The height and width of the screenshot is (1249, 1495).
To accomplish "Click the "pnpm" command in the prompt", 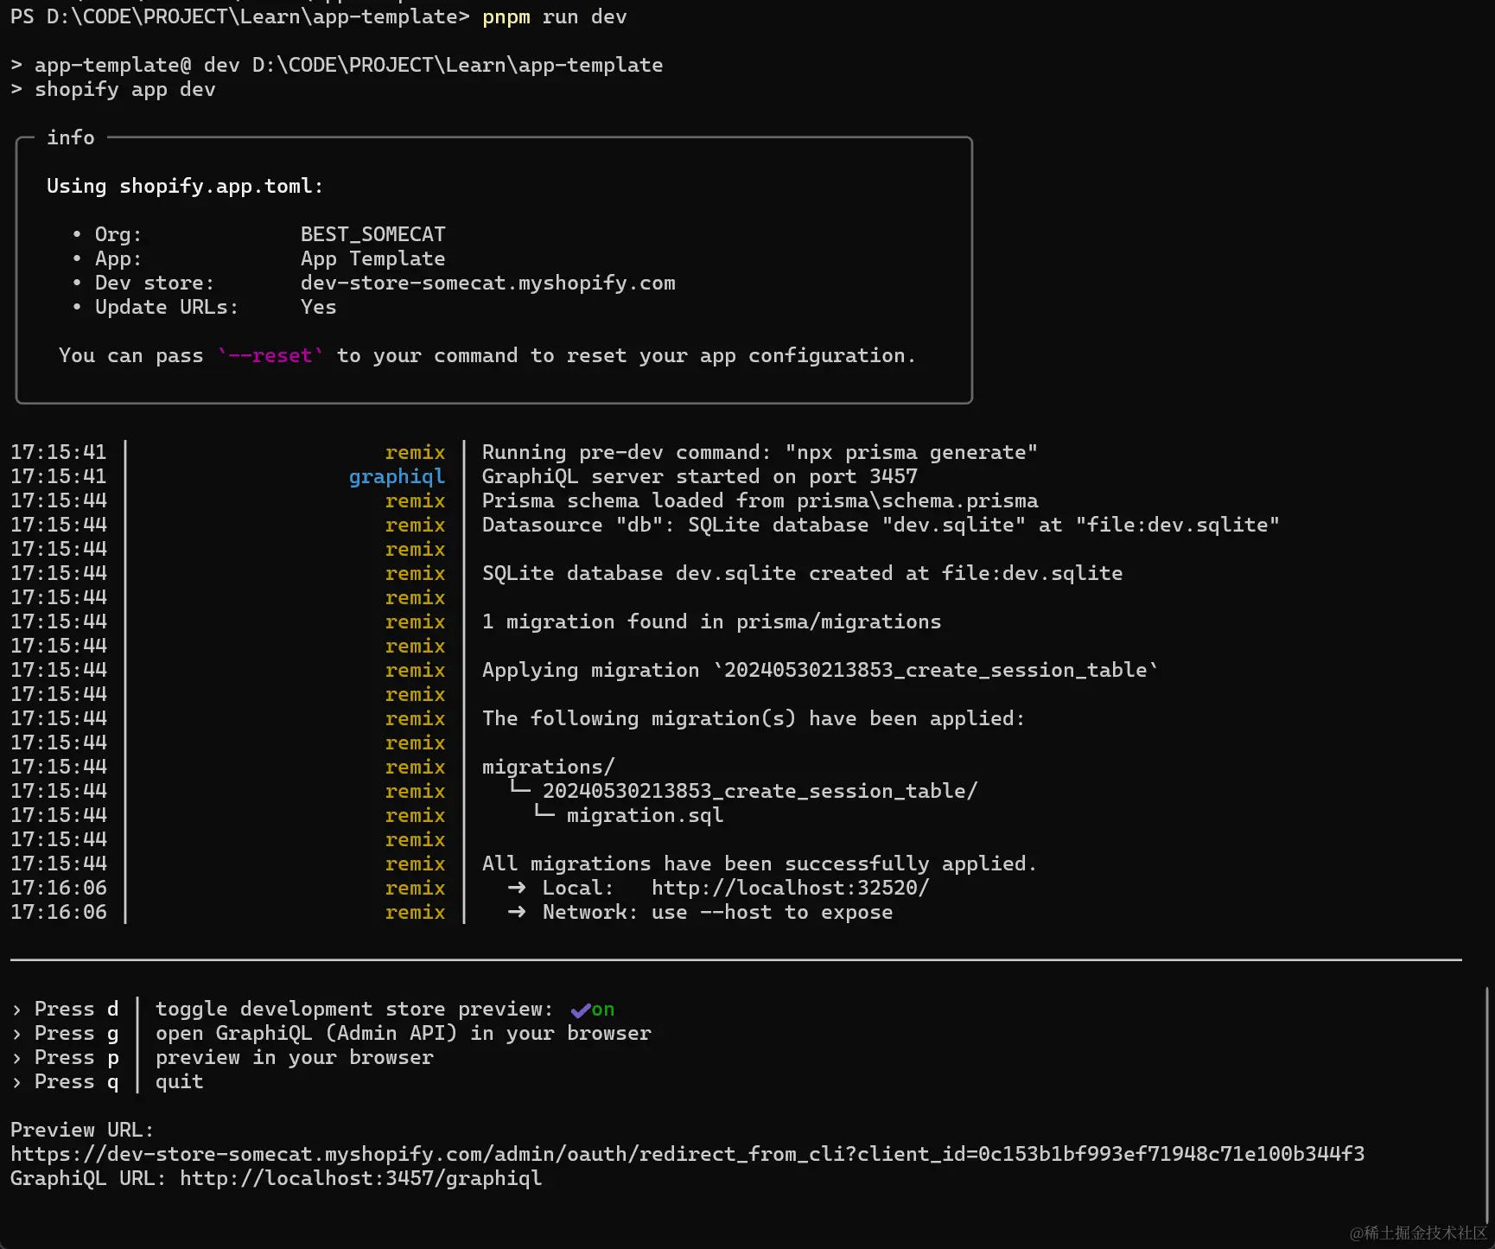I will (506, 16).
